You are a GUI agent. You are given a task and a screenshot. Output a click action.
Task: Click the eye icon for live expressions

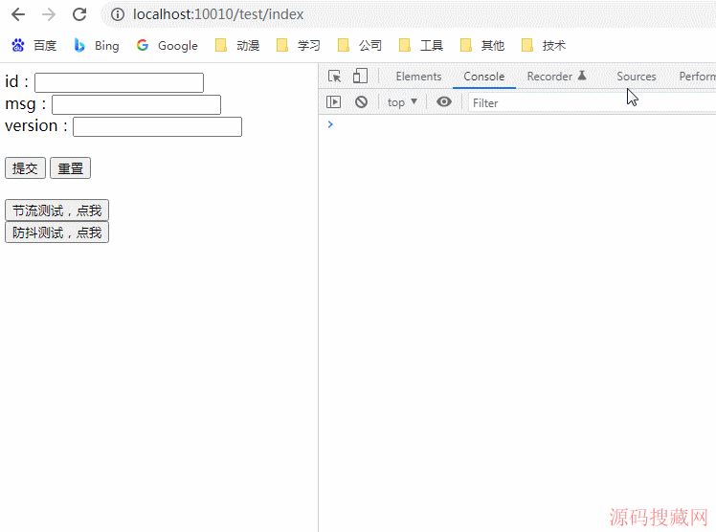pos(443,102)
